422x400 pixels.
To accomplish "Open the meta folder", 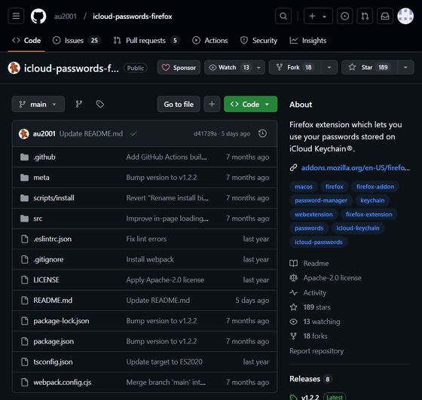I will tap(41, 177).
